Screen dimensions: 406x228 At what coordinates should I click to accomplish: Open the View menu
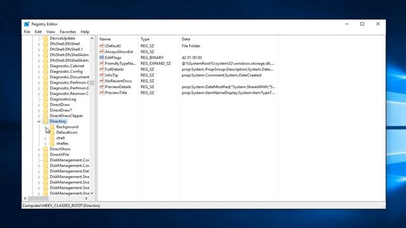(51, 32)
